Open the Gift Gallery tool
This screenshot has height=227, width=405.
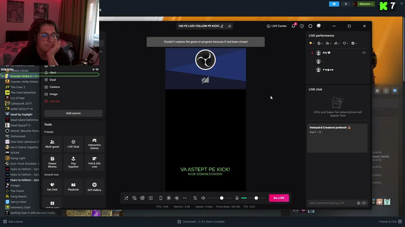click(94, 187)
